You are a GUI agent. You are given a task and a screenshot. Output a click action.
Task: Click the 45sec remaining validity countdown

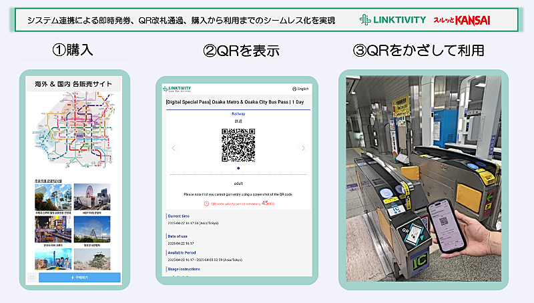268,204
